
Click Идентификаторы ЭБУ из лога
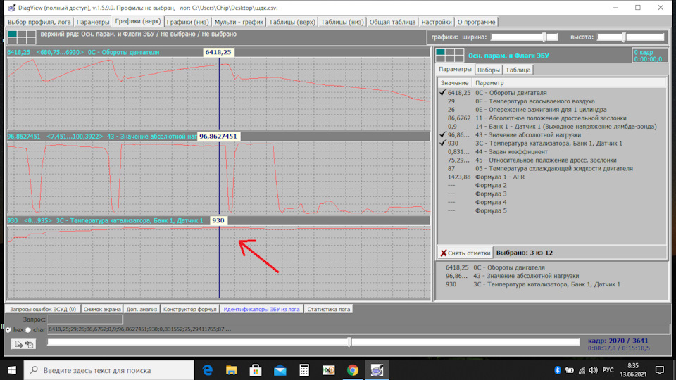261,310
